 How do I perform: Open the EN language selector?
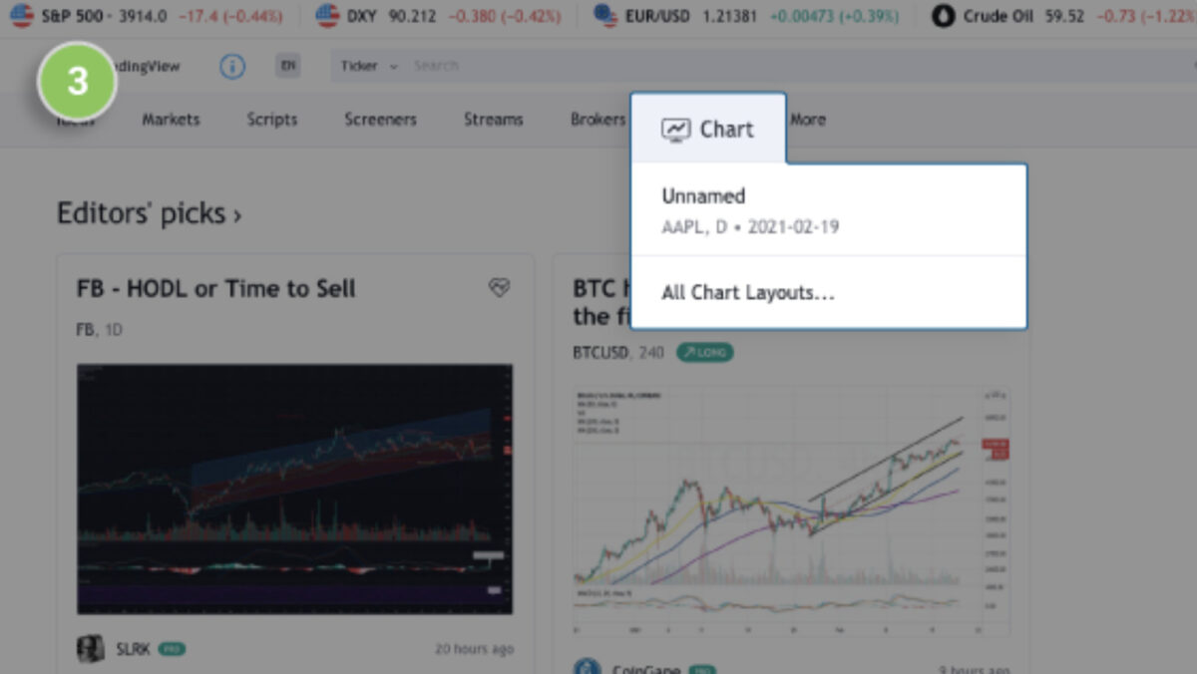(288, 67)
